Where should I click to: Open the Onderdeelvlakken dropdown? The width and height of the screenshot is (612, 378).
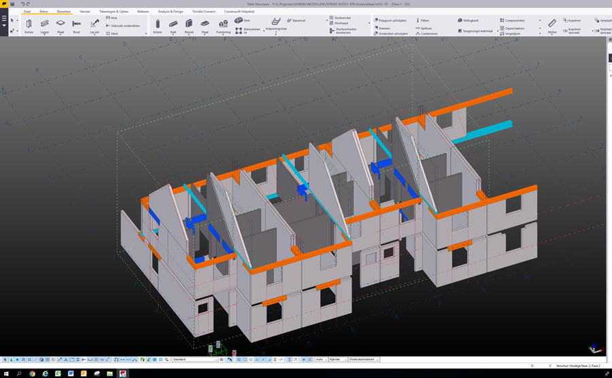tap(364, 359)
